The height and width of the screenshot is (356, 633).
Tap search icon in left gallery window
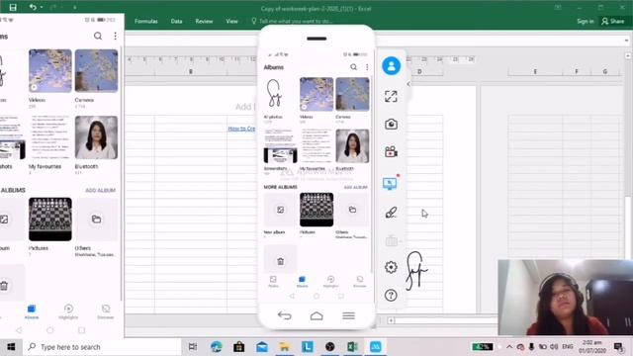[98, 37]
